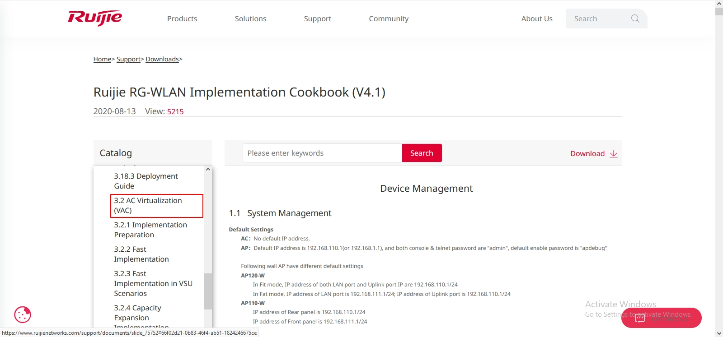
Task: Click the 'Default Settings' label
Action: [x=251, y=230]
